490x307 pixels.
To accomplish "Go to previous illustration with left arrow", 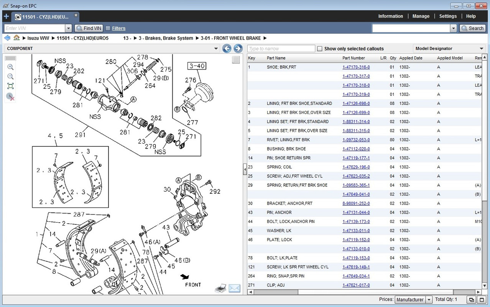I will [x=227, y=48].
